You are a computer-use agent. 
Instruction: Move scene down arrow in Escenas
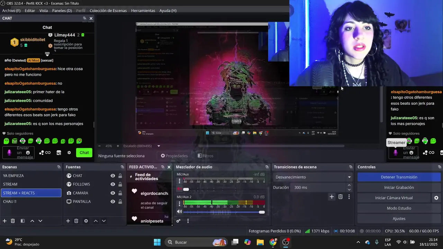40,221
